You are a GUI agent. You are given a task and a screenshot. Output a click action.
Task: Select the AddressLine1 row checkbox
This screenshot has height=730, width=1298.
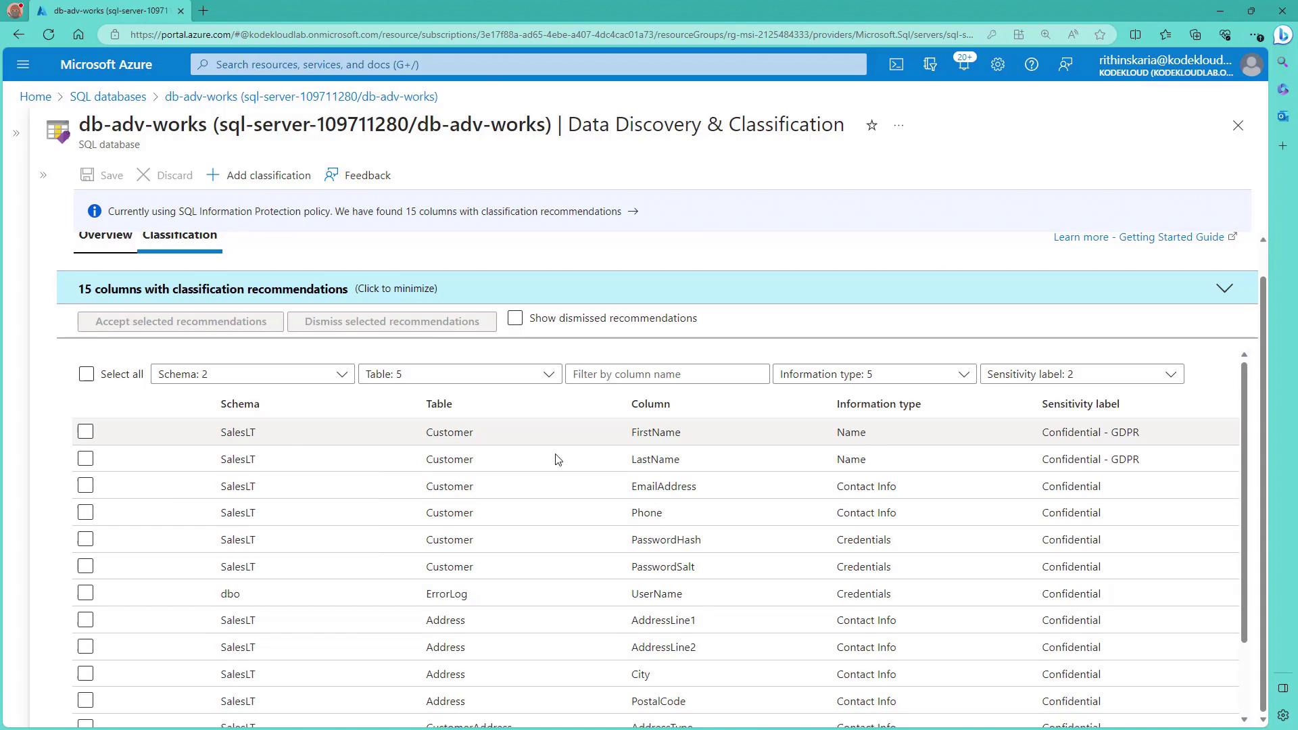pyautogui.click(x=85, y=620)
